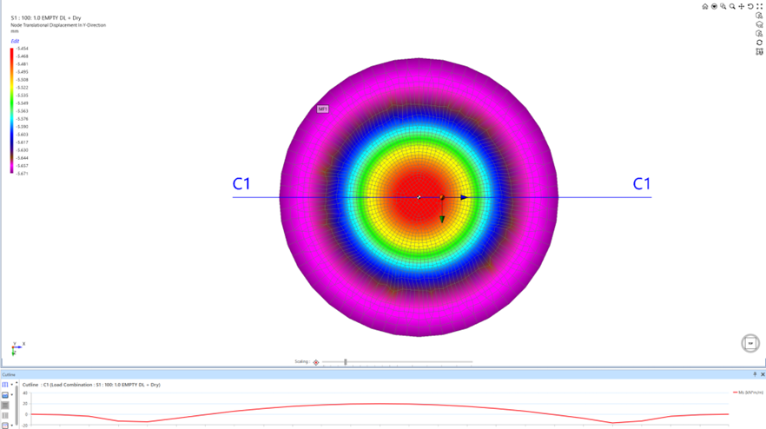This screenshot has height=429, width=766.
Task: Click the load case title S1 : 100
Action: [x=46, y=17]
